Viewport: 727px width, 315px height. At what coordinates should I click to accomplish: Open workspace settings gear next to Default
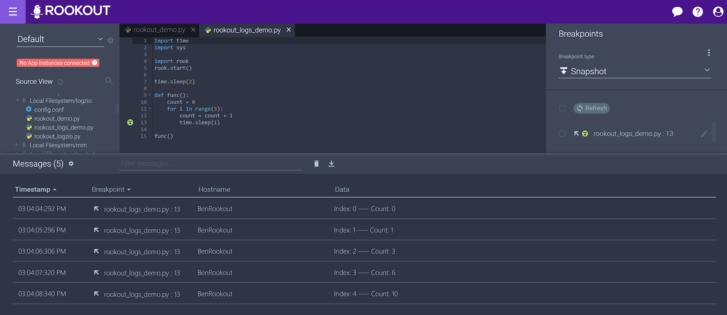(x=110, y=40)
